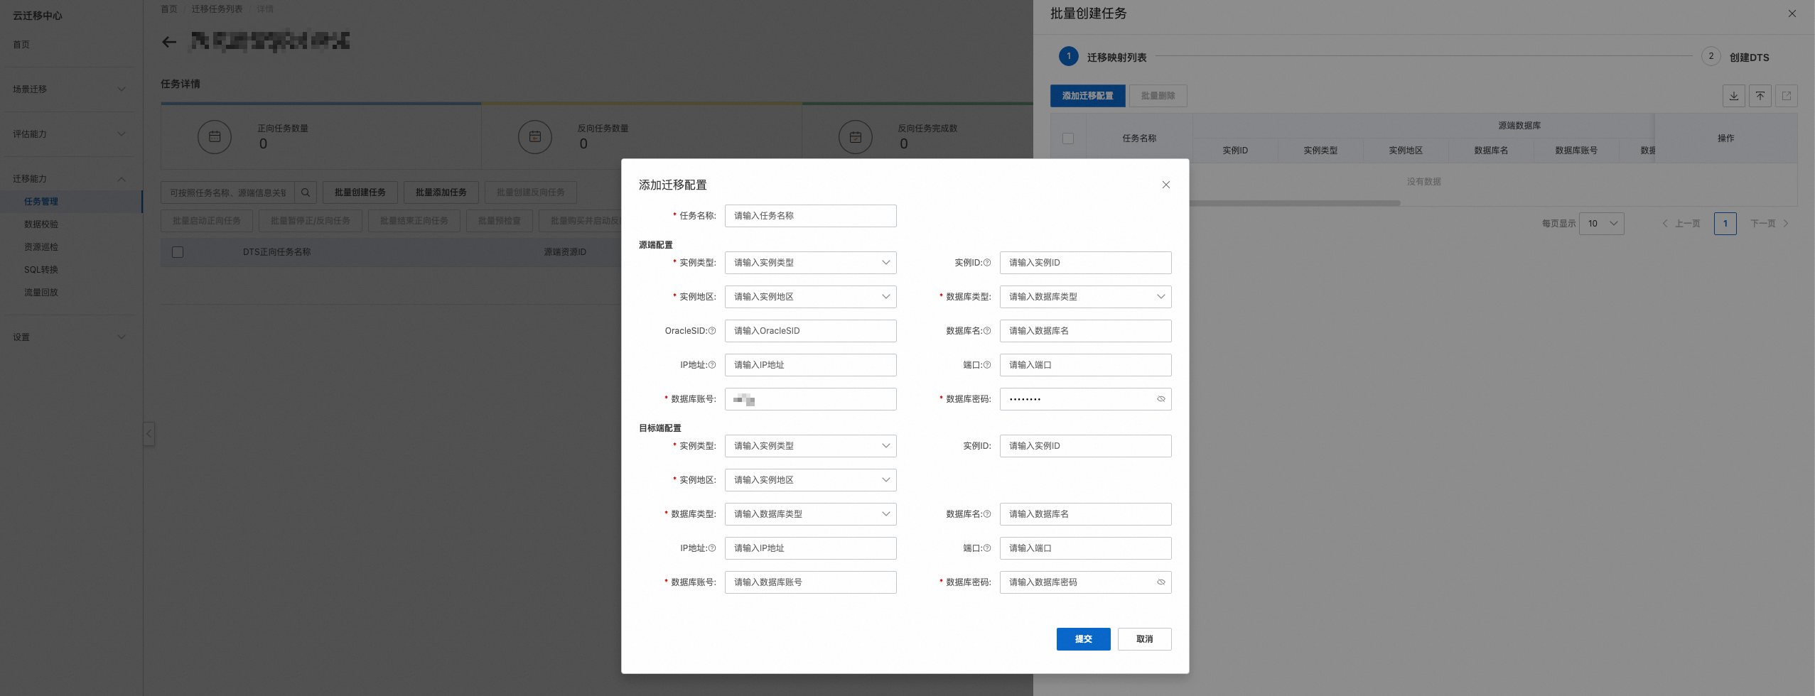The image size is (1815, 696).
Task: Click the export icon in the drawer toolbar
Action: click(1786, 96)
